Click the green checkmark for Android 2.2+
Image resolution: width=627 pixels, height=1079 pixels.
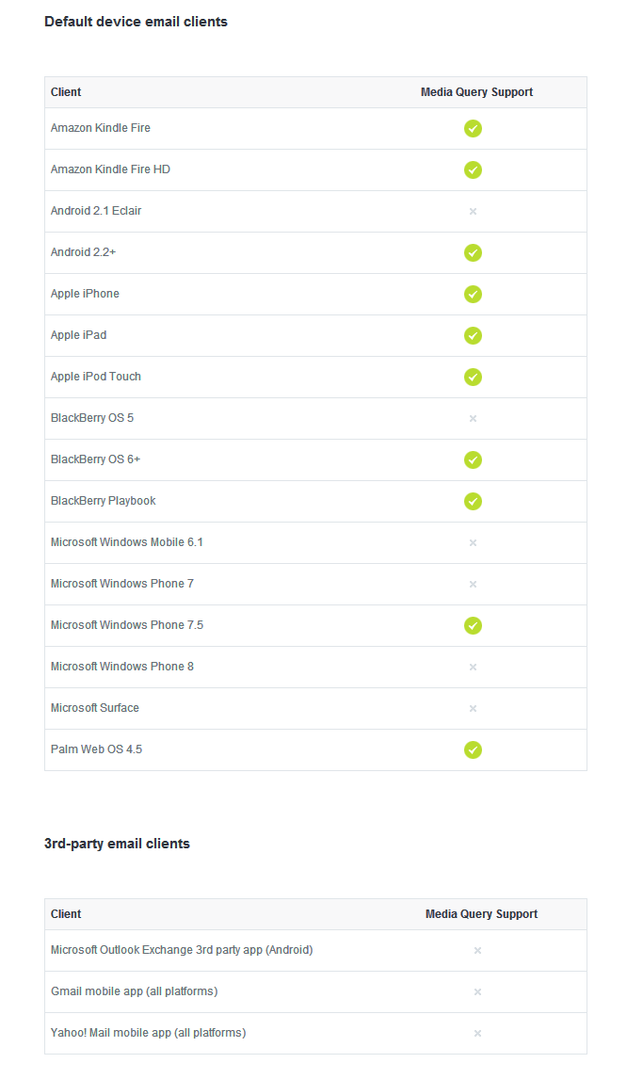point(473,252)
